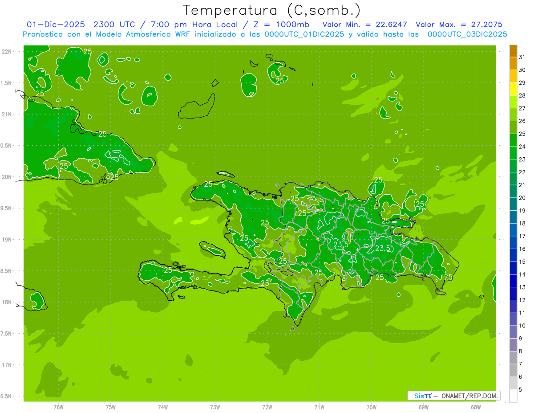Screen dimensions: 534x413
Task: Click the legend swatch between 24 and 25
Action: pyautogui.click(x=513, y=140)
